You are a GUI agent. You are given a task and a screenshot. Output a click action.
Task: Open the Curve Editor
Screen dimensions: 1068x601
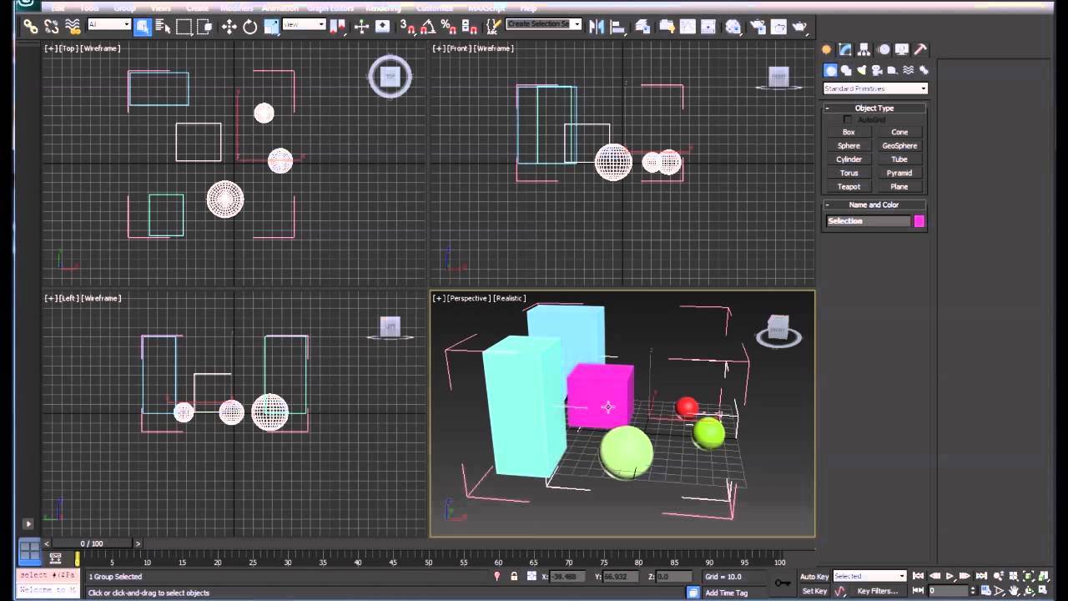(688, 27)
